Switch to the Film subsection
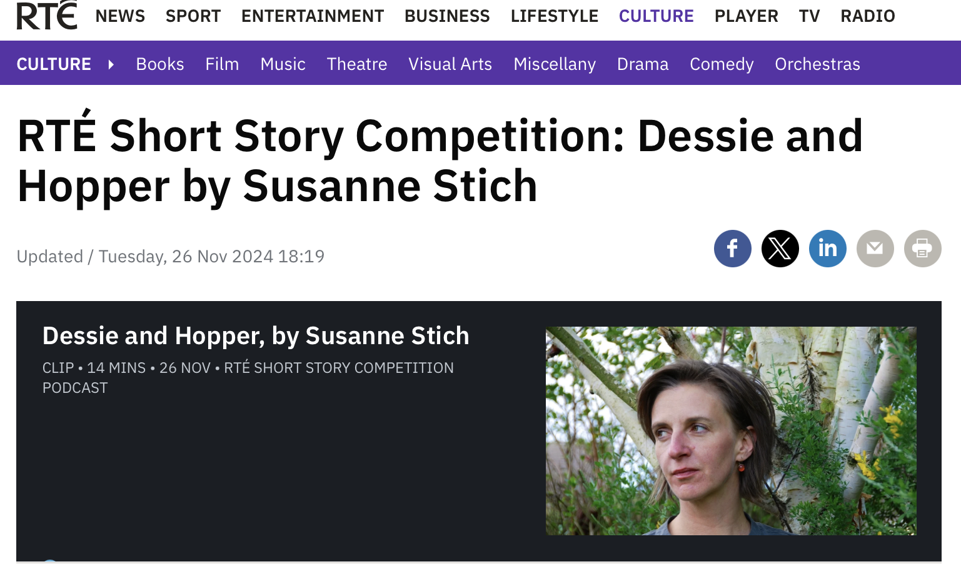Viewport: 961px width, 579px height. tap(222, 64)
